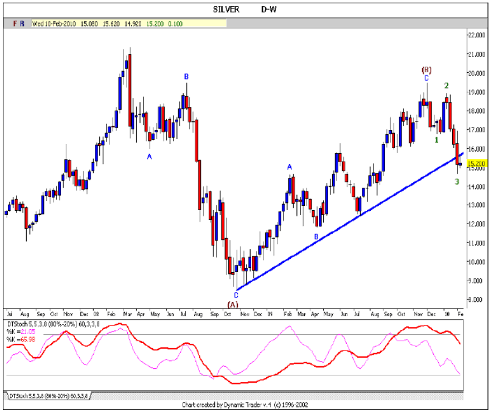Viewport: 491px width, 410px height.
Task: Select the brown (A) wave label at the 2008 low
Action: [x=233, y=304]
